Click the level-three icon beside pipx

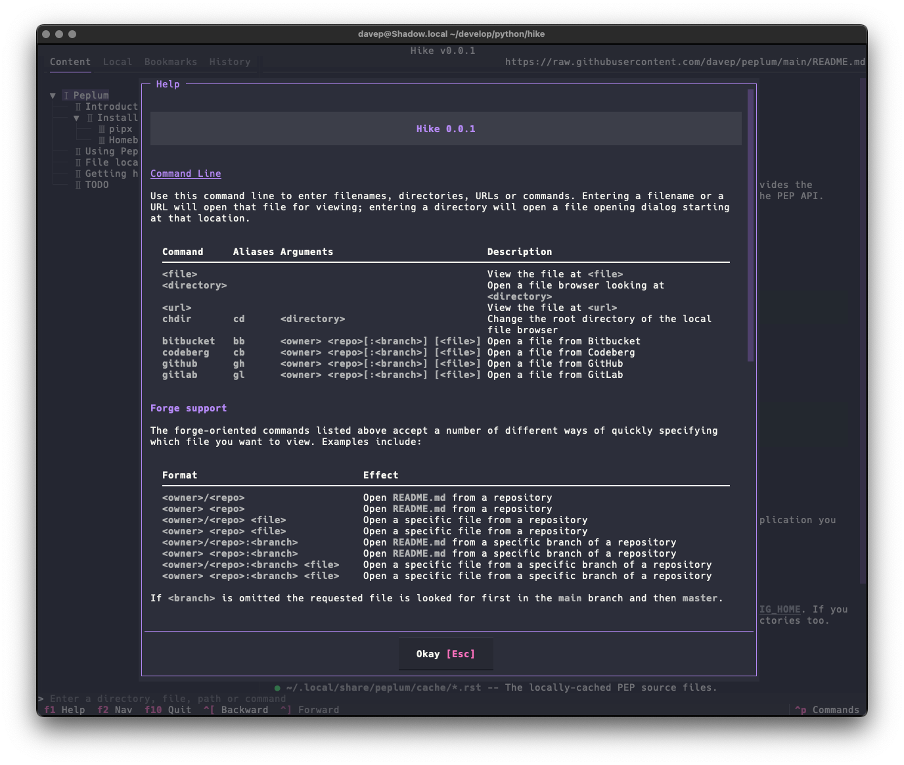(102, 129)
